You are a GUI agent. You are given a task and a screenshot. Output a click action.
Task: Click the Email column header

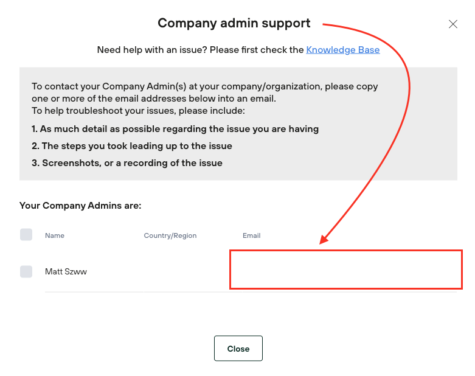(251, 235)
